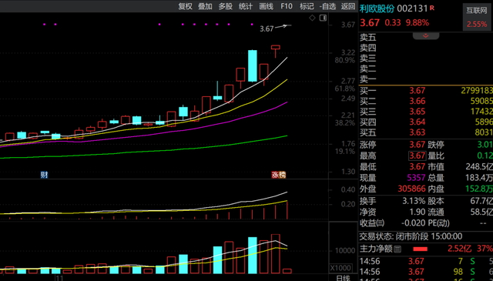Click the diamond marker icon above chart
The height and width of the screenshot is (281, 493).
tap(312, 18)
